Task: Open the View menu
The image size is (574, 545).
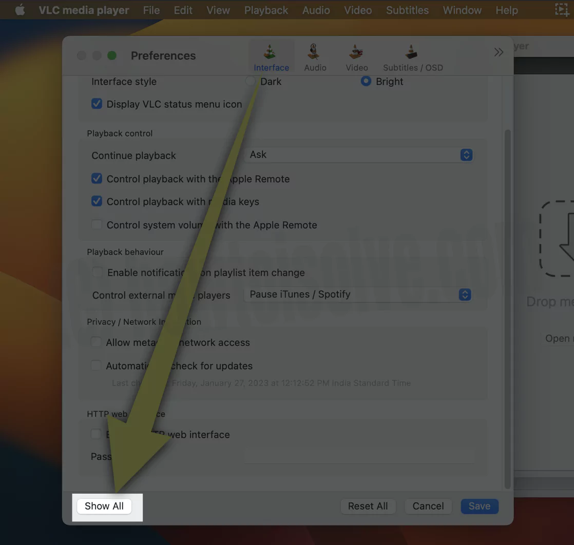Action: point(218,10)
